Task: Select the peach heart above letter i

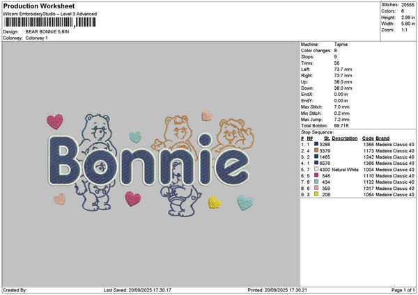Action: click(207, 115)
